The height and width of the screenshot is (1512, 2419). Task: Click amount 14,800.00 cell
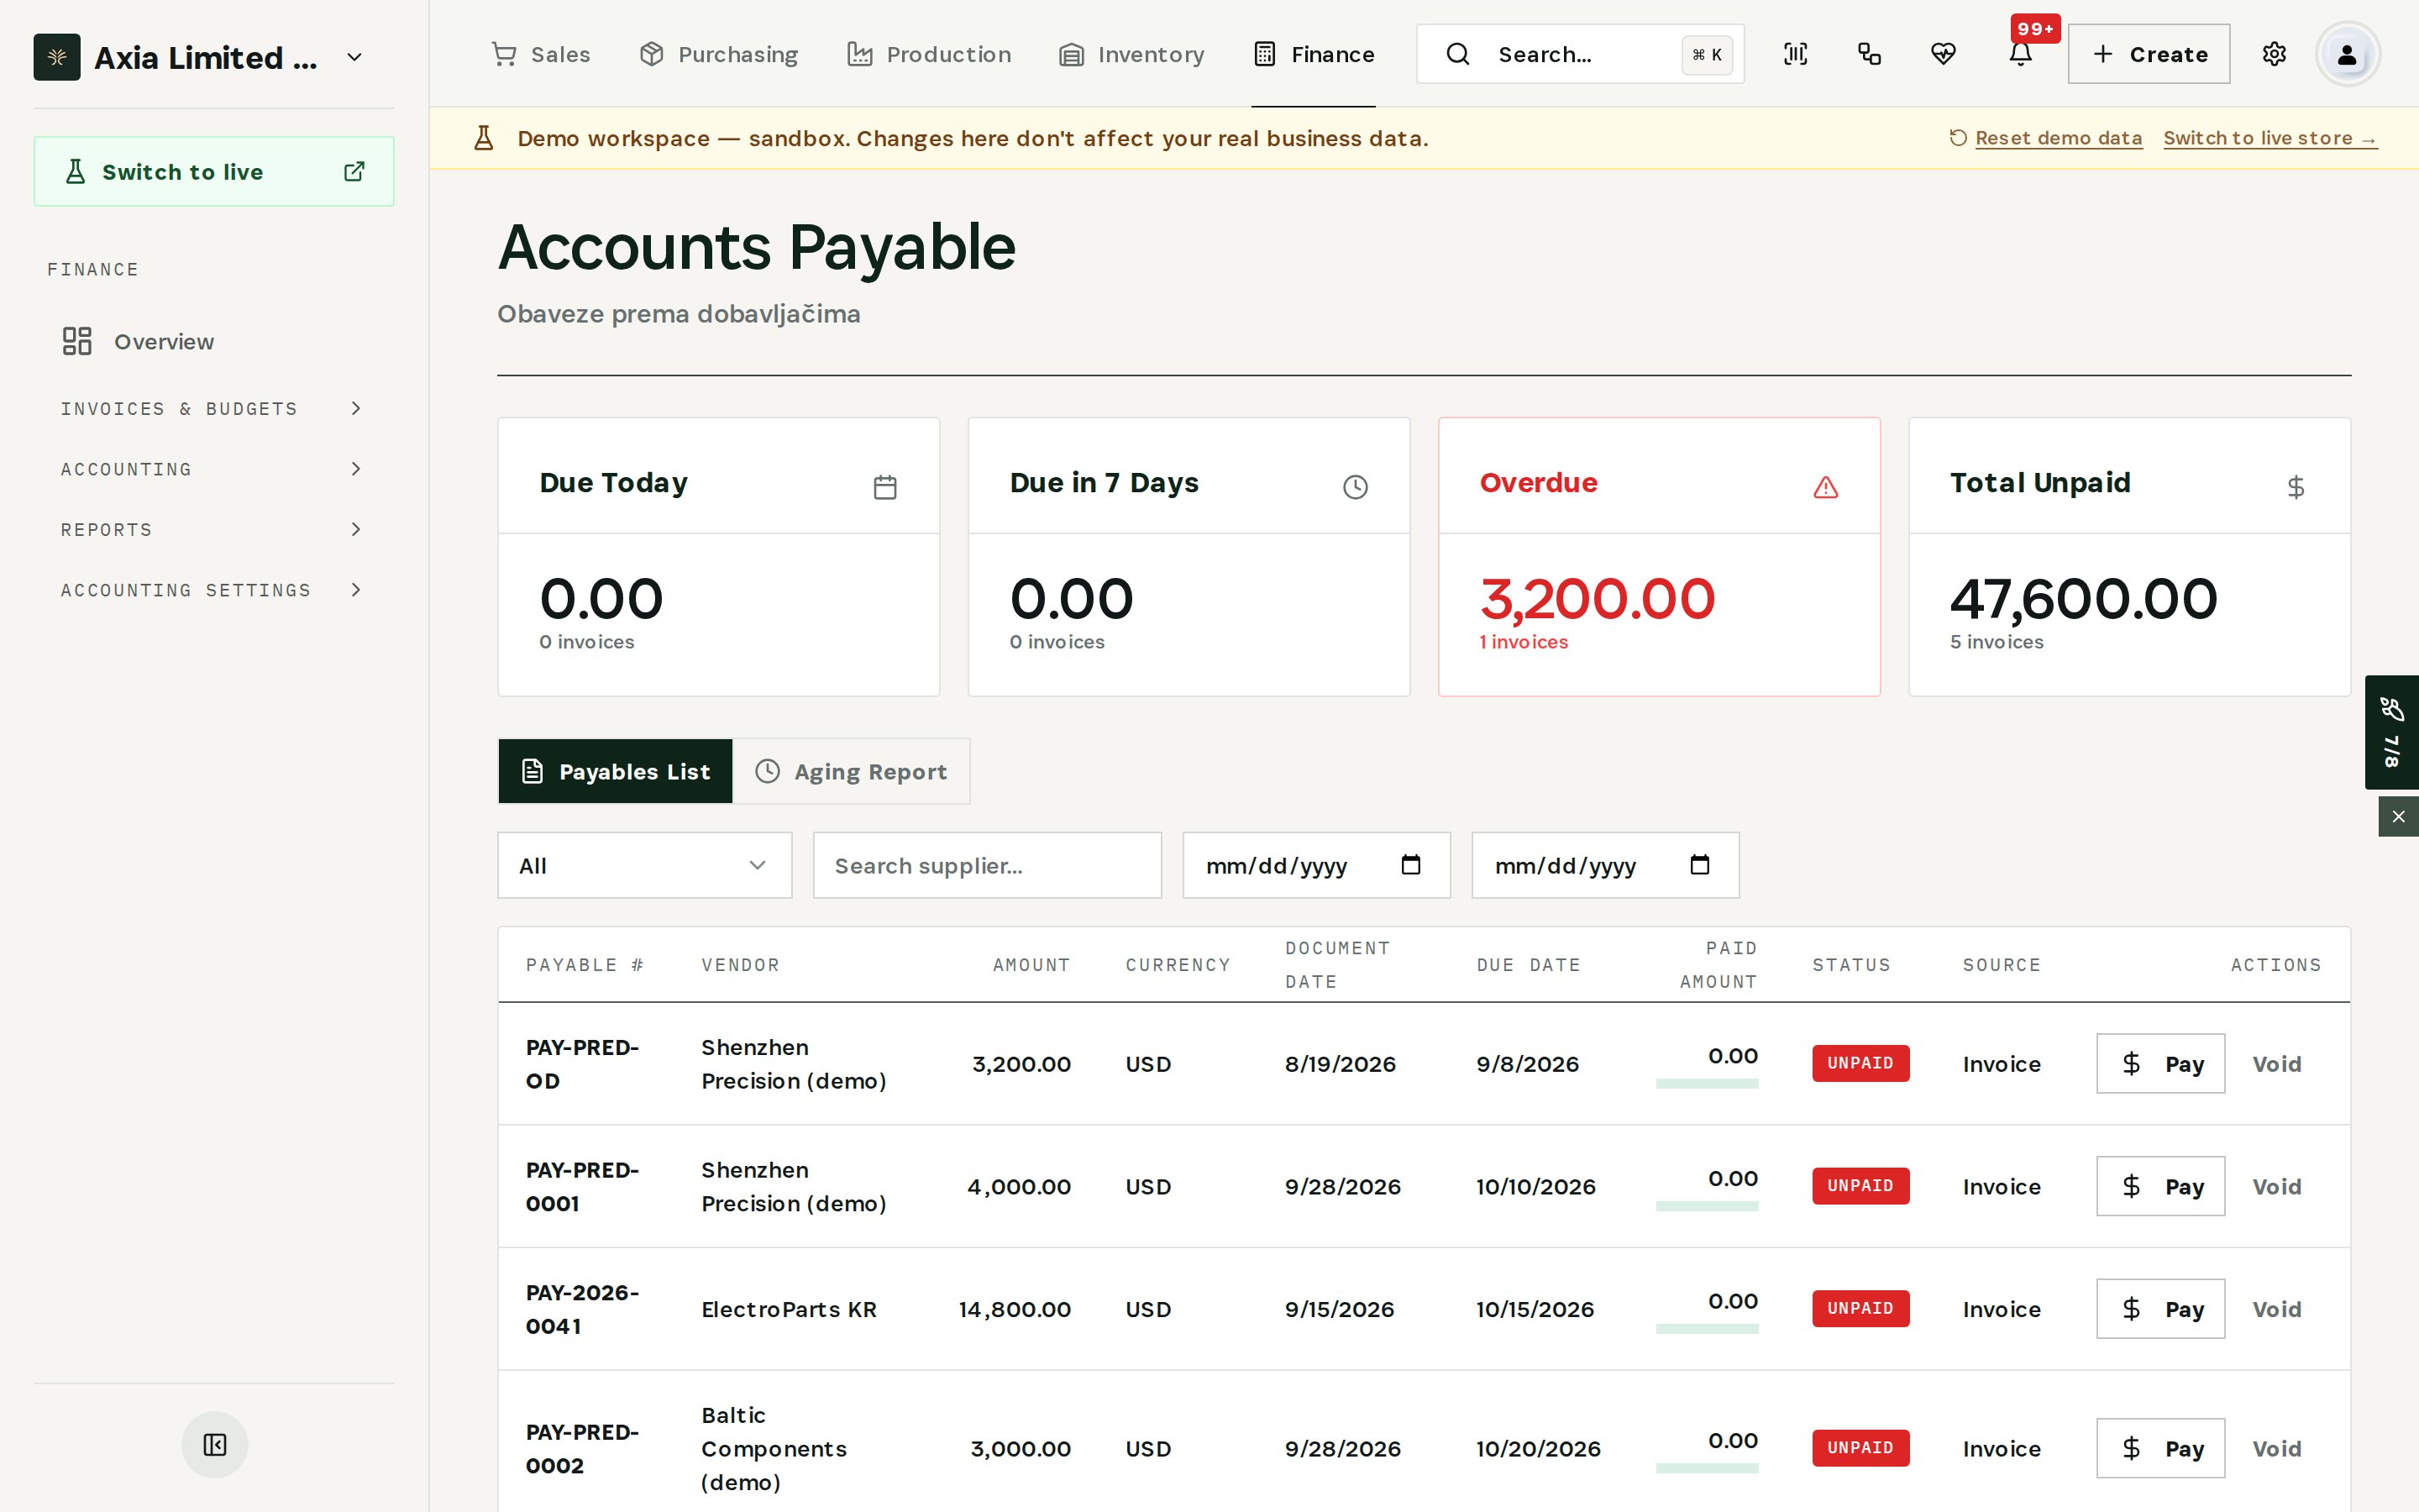1014,1309
